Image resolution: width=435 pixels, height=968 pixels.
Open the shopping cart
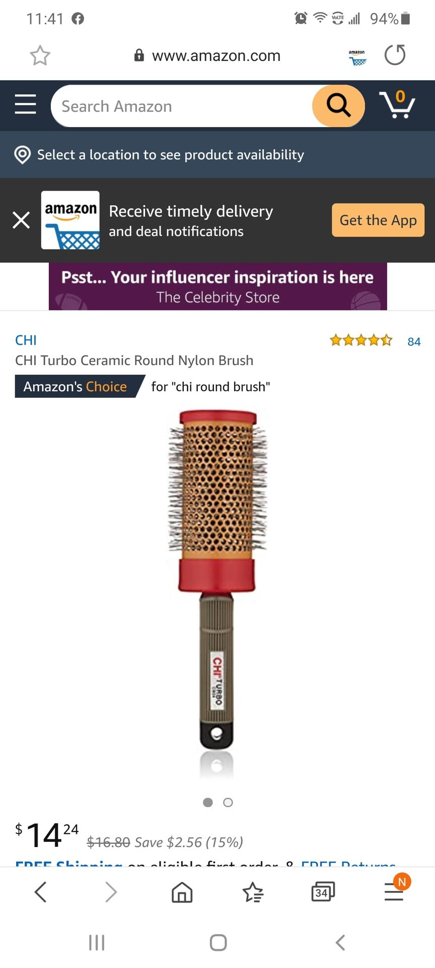coord(397,105)
